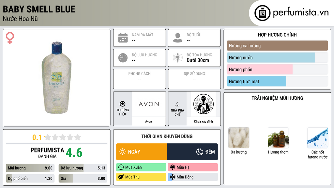Click the green 4.6 Perfumista score
This screenshot has height=188, width=334.
[74, 153]
